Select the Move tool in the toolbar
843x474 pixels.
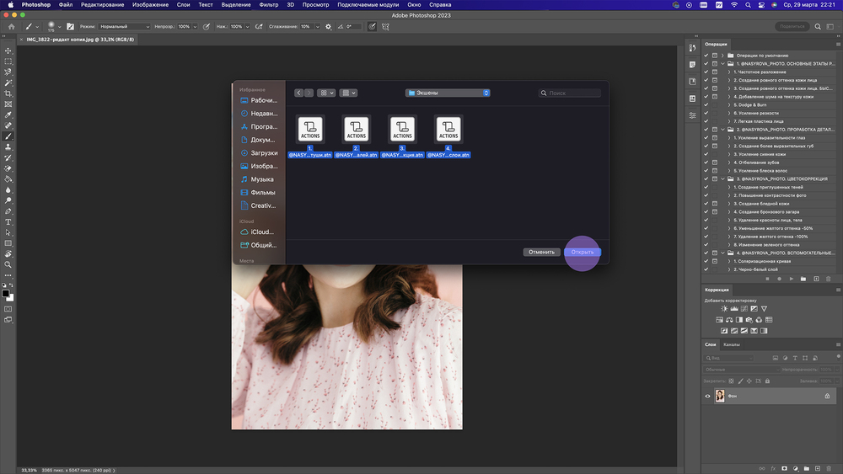click(x=8, y=51)
